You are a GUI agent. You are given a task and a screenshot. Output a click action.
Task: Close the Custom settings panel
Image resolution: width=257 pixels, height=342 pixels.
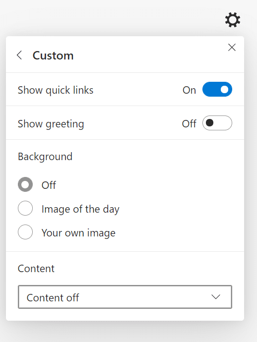click(x=232, y=47)
